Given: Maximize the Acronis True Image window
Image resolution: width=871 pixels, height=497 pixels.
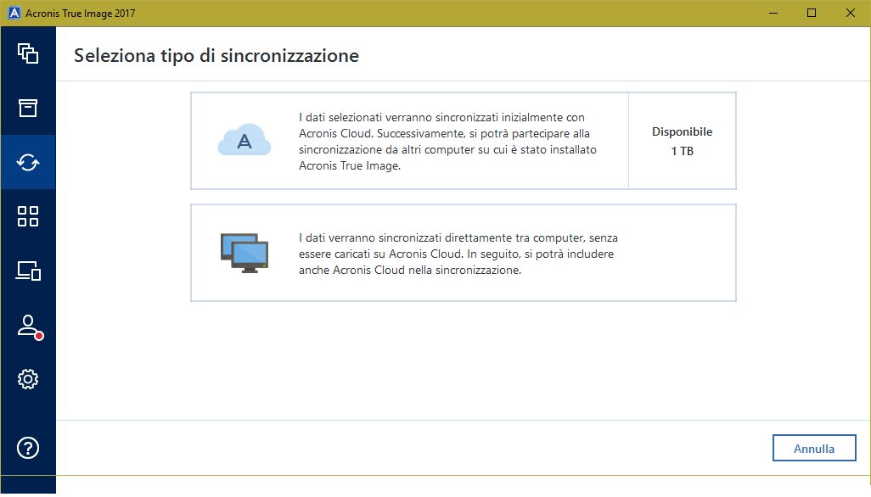Looking at the screenshot, I should (x=812, y=13).
